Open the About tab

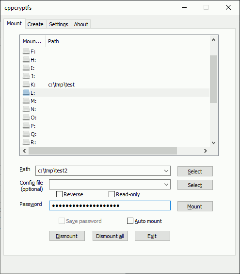point(81,24)
